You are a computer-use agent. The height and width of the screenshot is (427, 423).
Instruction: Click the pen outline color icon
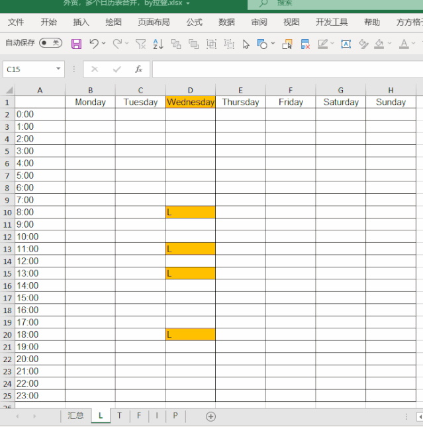point(323,44)
